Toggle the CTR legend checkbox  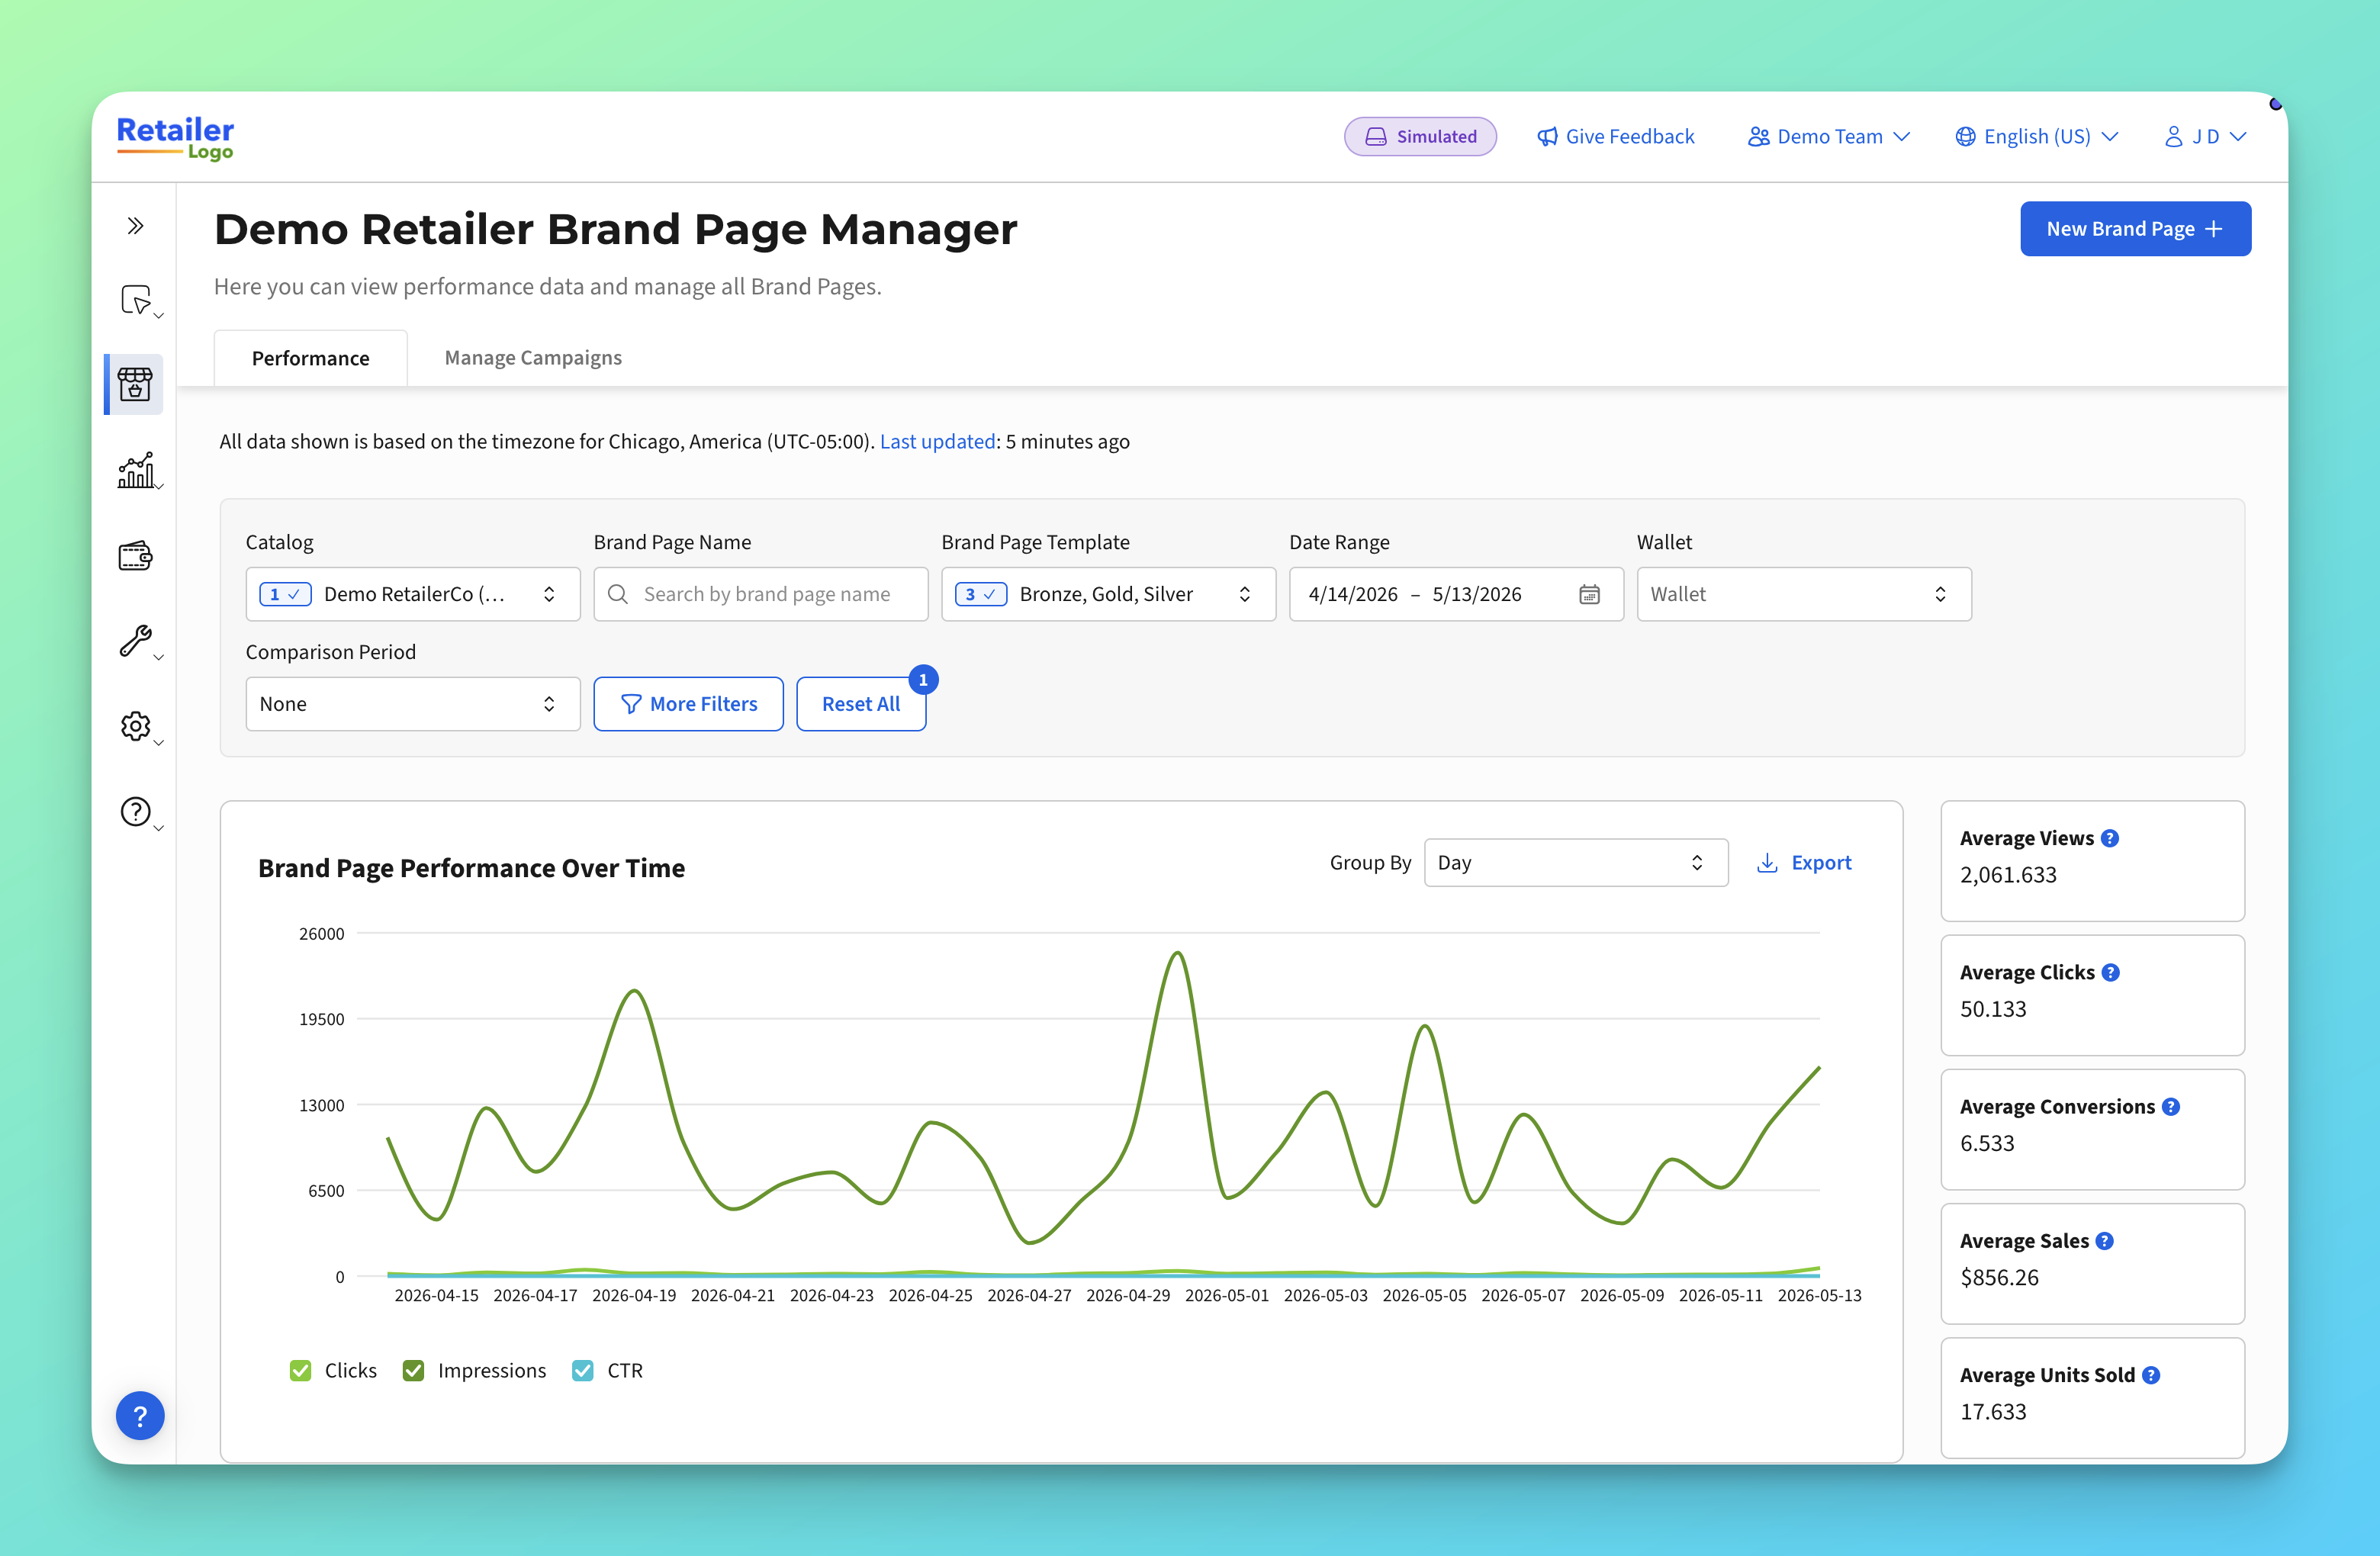[x=582, y=1370]
